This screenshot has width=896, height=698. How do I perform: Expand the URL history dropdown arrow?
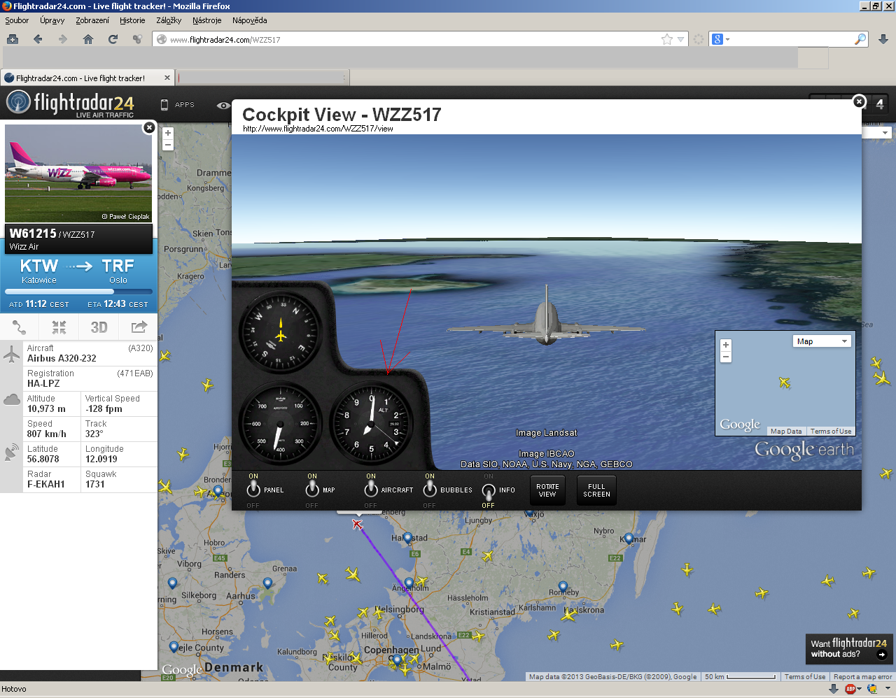(x=680, y=40)
